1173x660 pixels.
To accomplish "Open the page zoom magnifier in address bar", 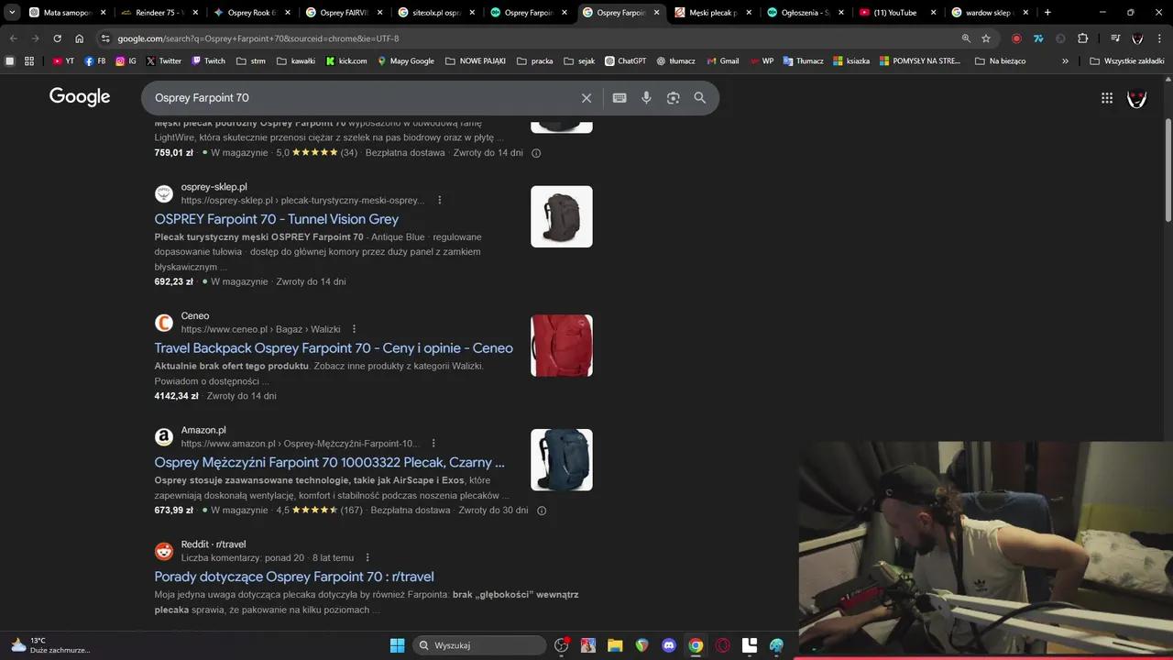I will click(x=966, y=38).
